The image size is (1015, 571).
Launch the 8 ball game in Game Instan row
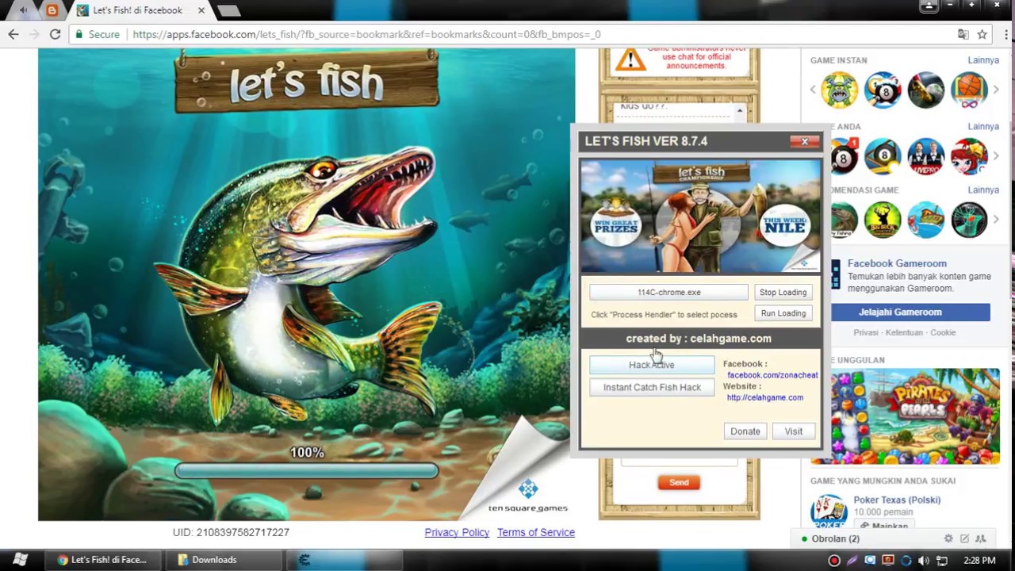click(x=883, y=90)
